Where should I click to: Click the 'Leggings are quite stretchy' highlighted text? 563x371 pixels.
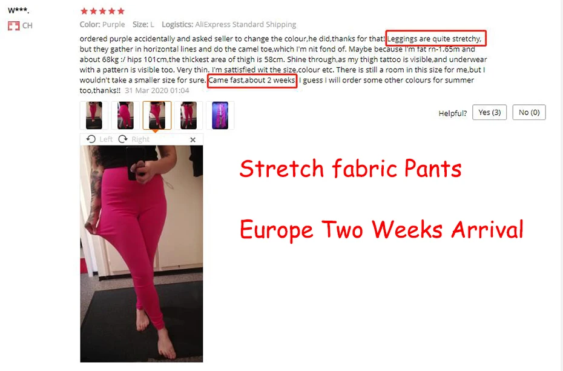coord(435,38)
